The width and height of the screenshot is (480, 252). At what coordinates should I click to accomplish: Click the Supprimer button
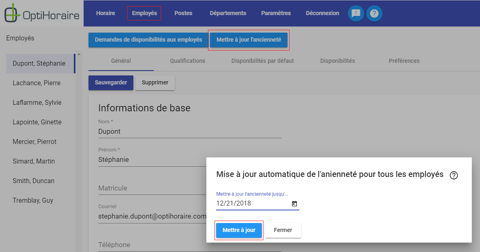click(155, 83)
